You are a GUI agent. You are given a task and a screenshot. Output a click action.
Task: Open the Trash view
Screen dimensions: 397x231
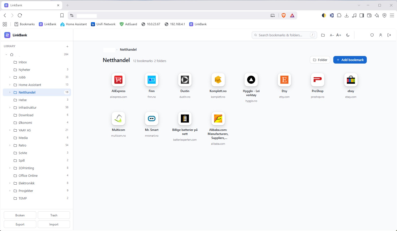(54, 215)
